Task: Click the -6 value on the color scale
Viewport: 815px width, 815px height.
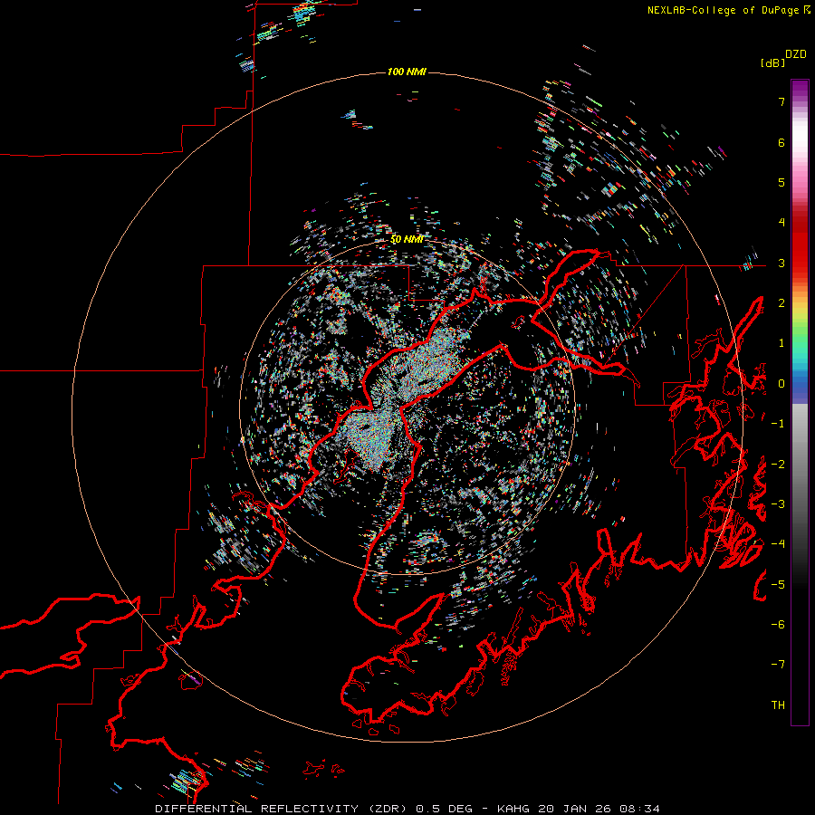Action: (x=778, y=625)
